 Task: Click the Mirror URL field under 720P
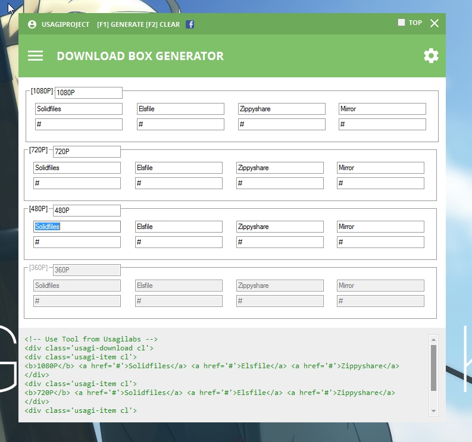click(380, 183)
